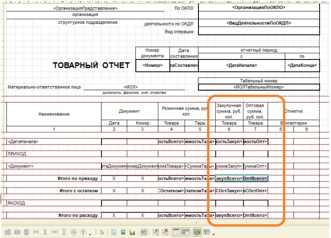Open dropdown arrow at end of bottom toolbar

coord(214,233)
